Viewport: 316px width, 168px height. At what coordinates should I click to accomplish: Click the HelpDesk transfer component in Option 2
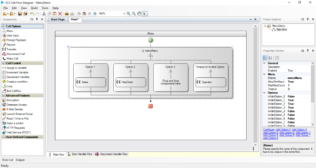(131, 82)
